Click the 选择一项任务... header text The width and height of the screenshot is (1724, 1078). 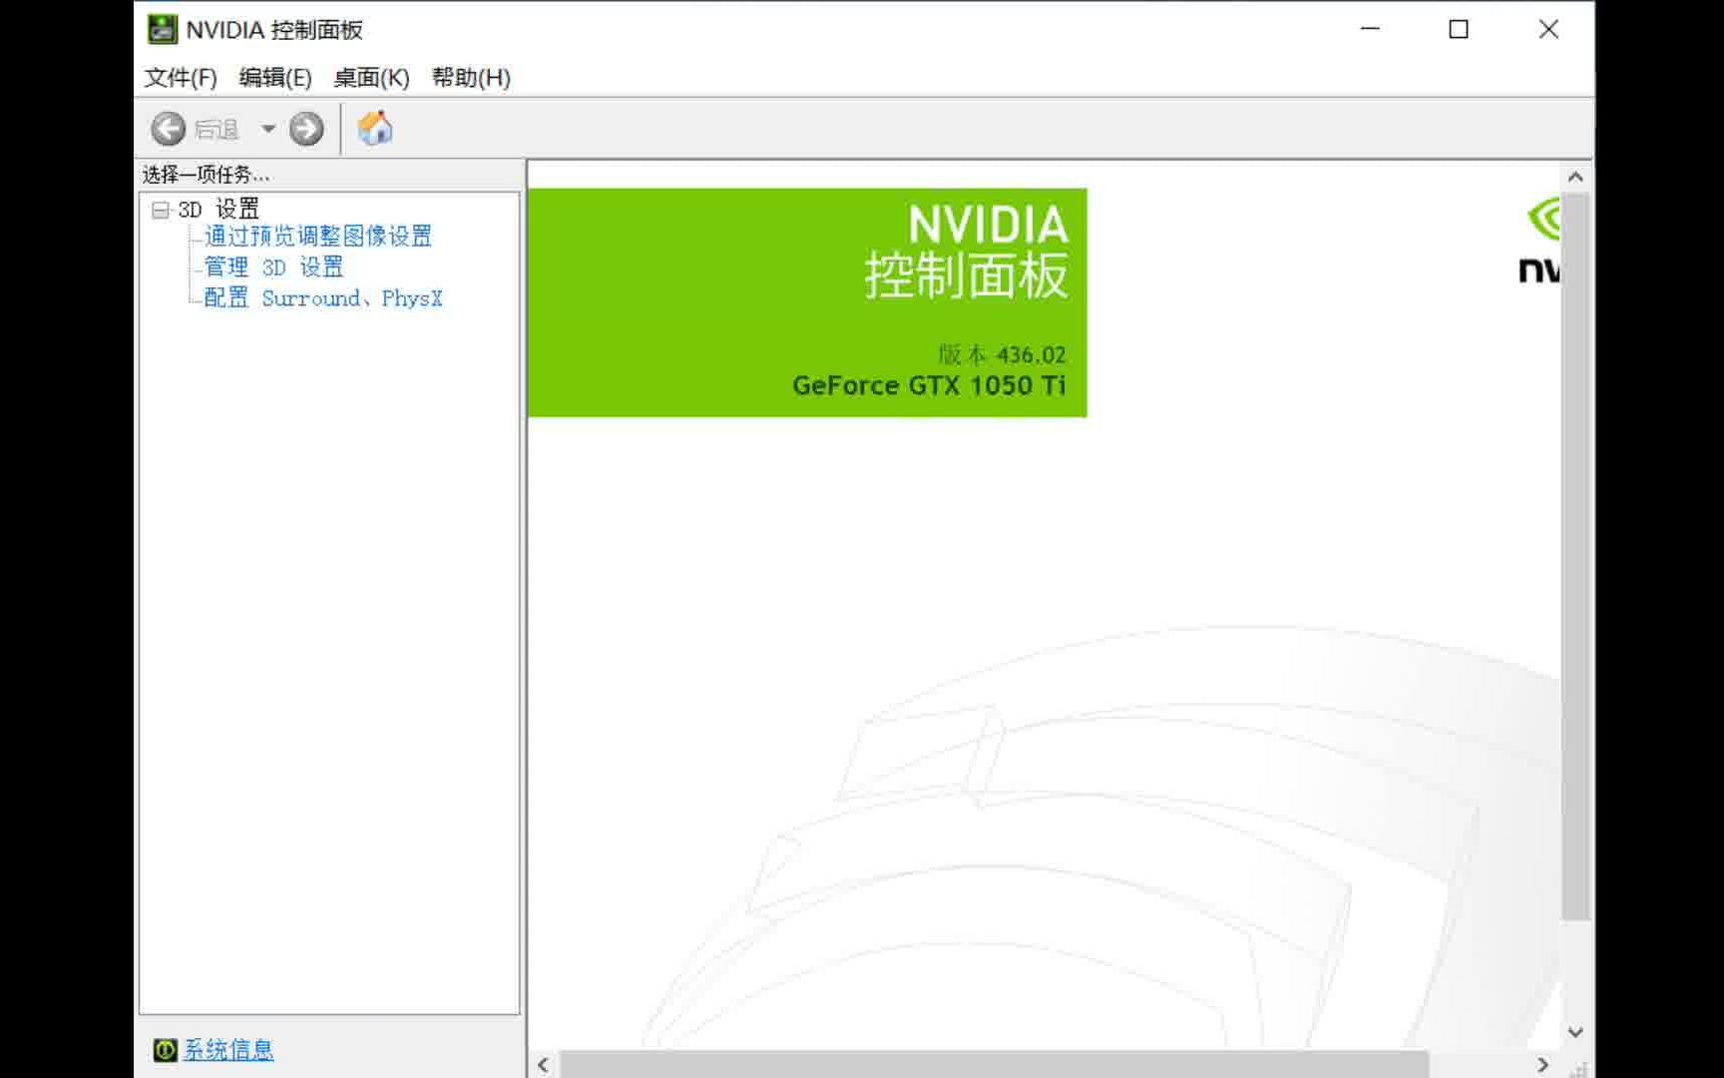click(x=206, y=175)
